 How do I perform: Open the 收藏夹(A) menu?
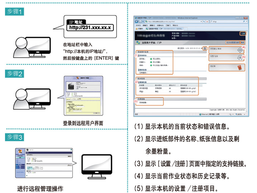click(160, 25)
